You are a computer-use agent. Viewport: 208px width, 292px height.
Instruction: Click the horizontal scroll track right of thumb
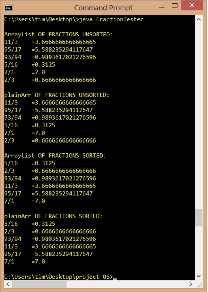[127, 284]
